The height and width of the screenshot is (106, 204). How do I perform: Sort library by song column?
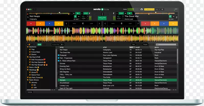[x=61, y=47]
